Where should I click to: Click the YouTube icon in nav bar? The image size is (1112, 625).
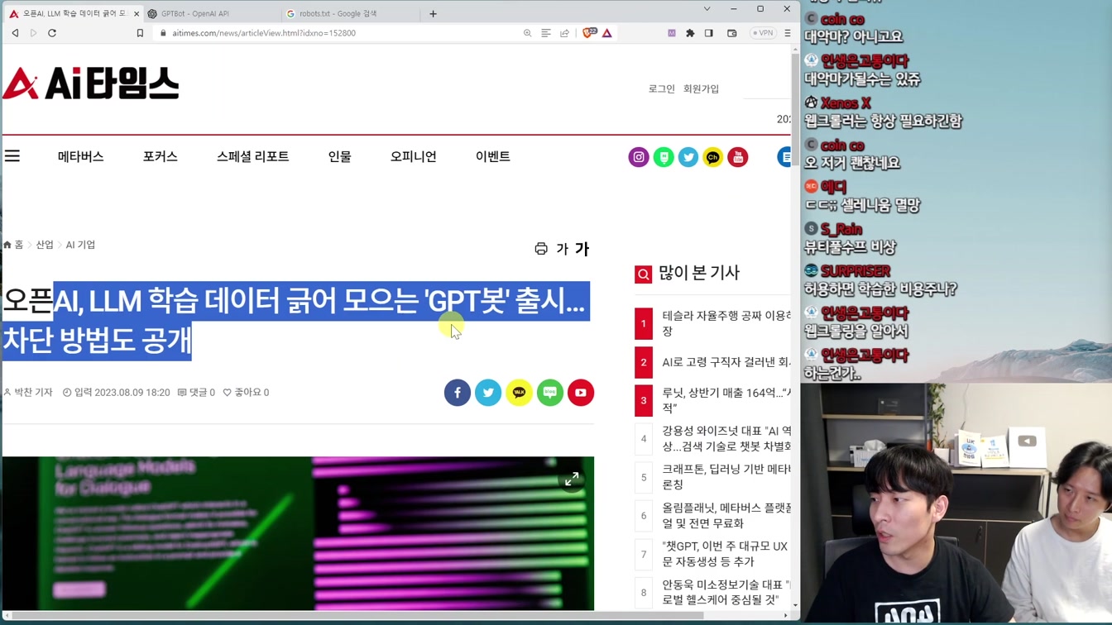[738, 157]
